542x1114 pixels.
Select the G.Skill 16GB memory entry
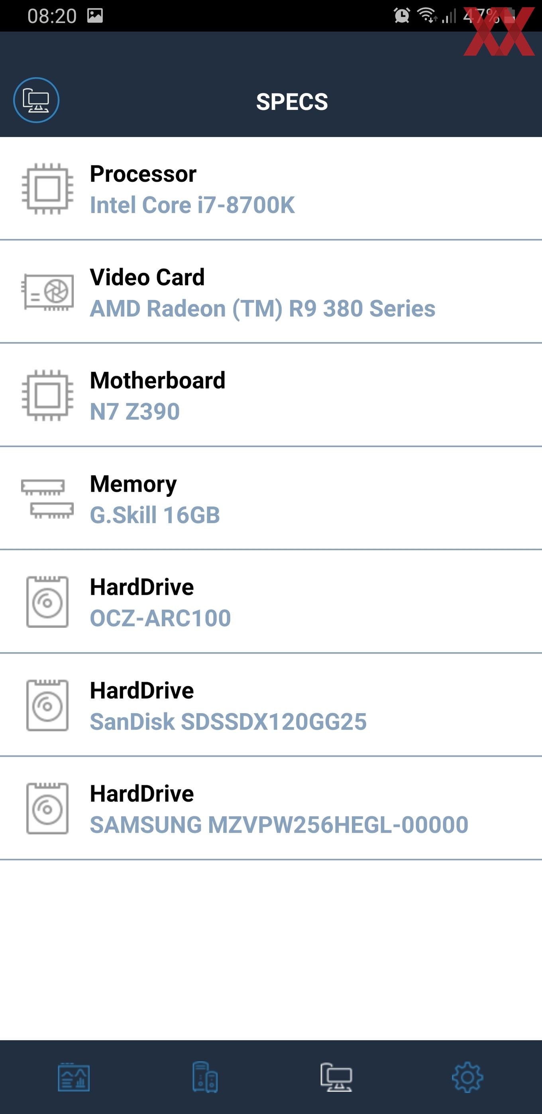pos(271,498)
